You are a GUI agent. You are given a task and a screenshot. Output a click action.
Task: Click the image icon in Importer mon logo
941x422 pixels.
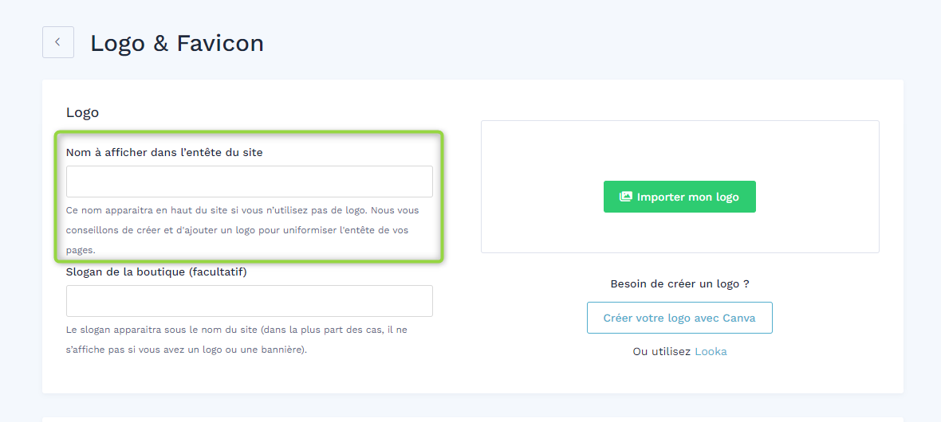(626, 197)
